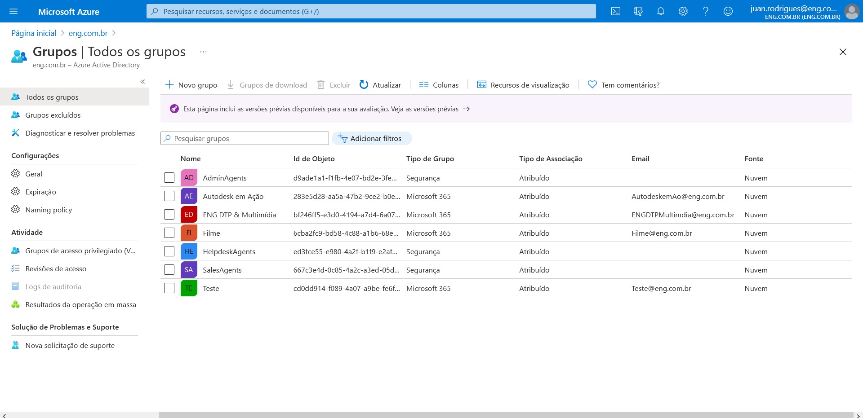Click the Filme@eng.com.br email cell

[x=662, y=233]
